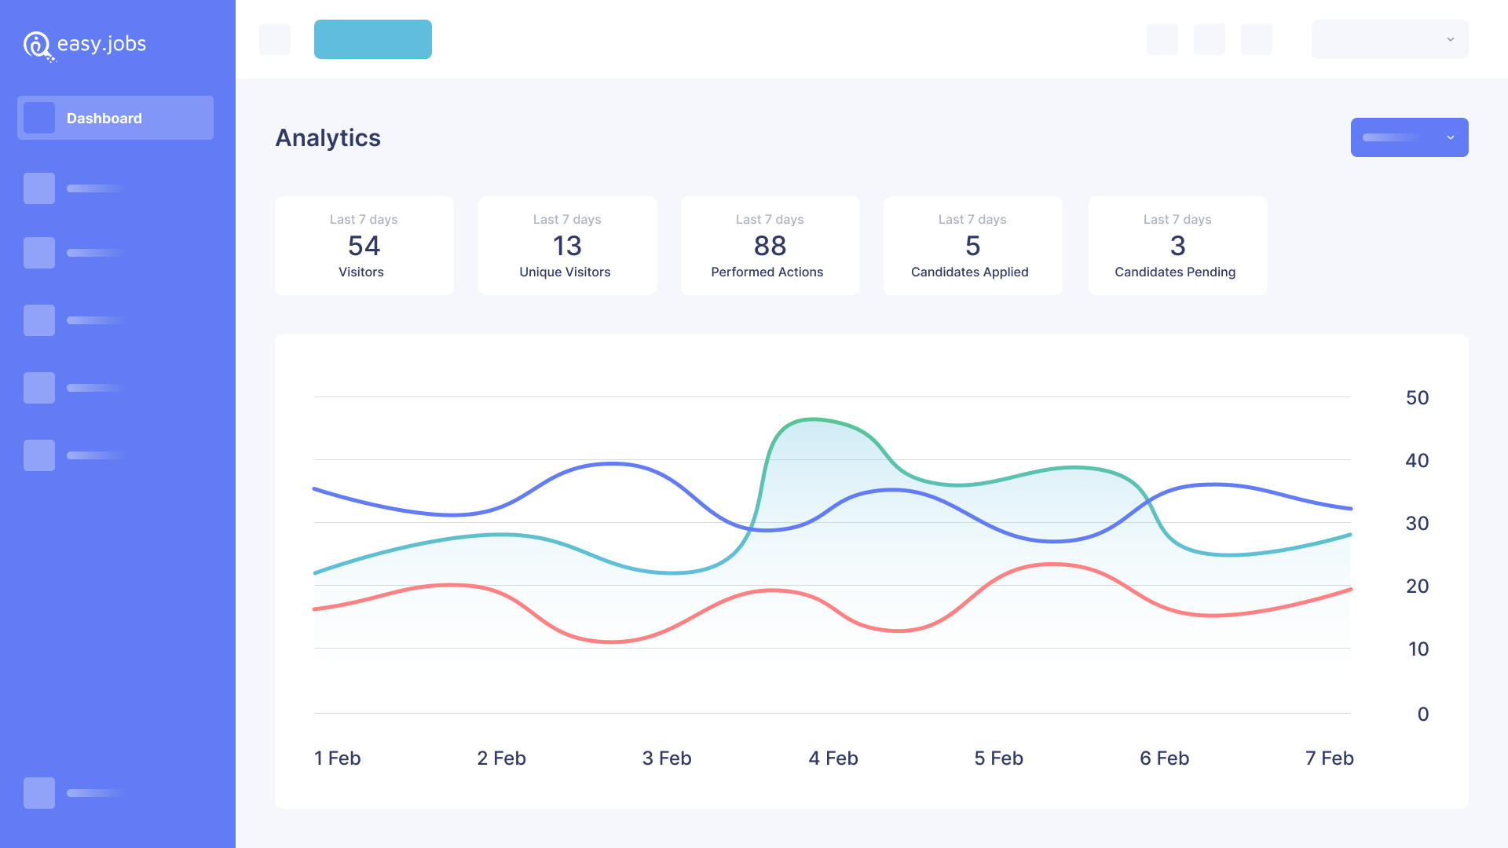Open the Analytics date range dropdown
The width and height of the screenshot is (1508, 848).
pyautogui.click(x=1410, y=137)
